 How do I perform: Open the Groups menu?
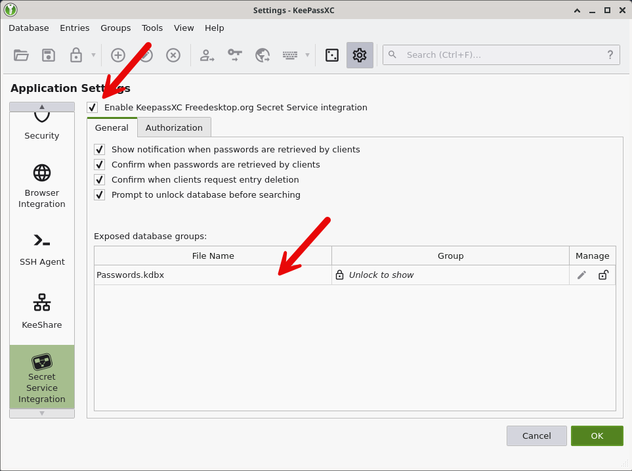point(116,28)
